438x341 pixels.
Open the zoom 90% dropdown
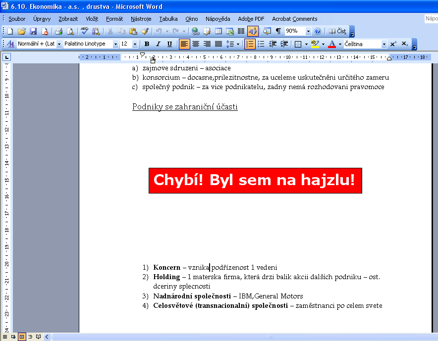308,31
